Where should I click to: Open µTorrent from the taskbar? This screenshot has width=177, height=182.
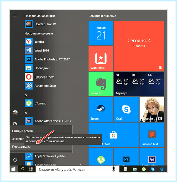pos(144,169)
